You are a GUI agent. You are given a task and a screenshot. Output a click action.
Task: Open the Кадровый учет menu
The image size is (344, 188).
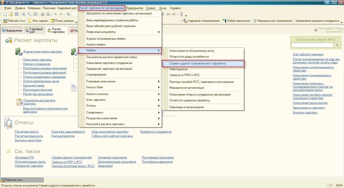click(x=67, y=8)
